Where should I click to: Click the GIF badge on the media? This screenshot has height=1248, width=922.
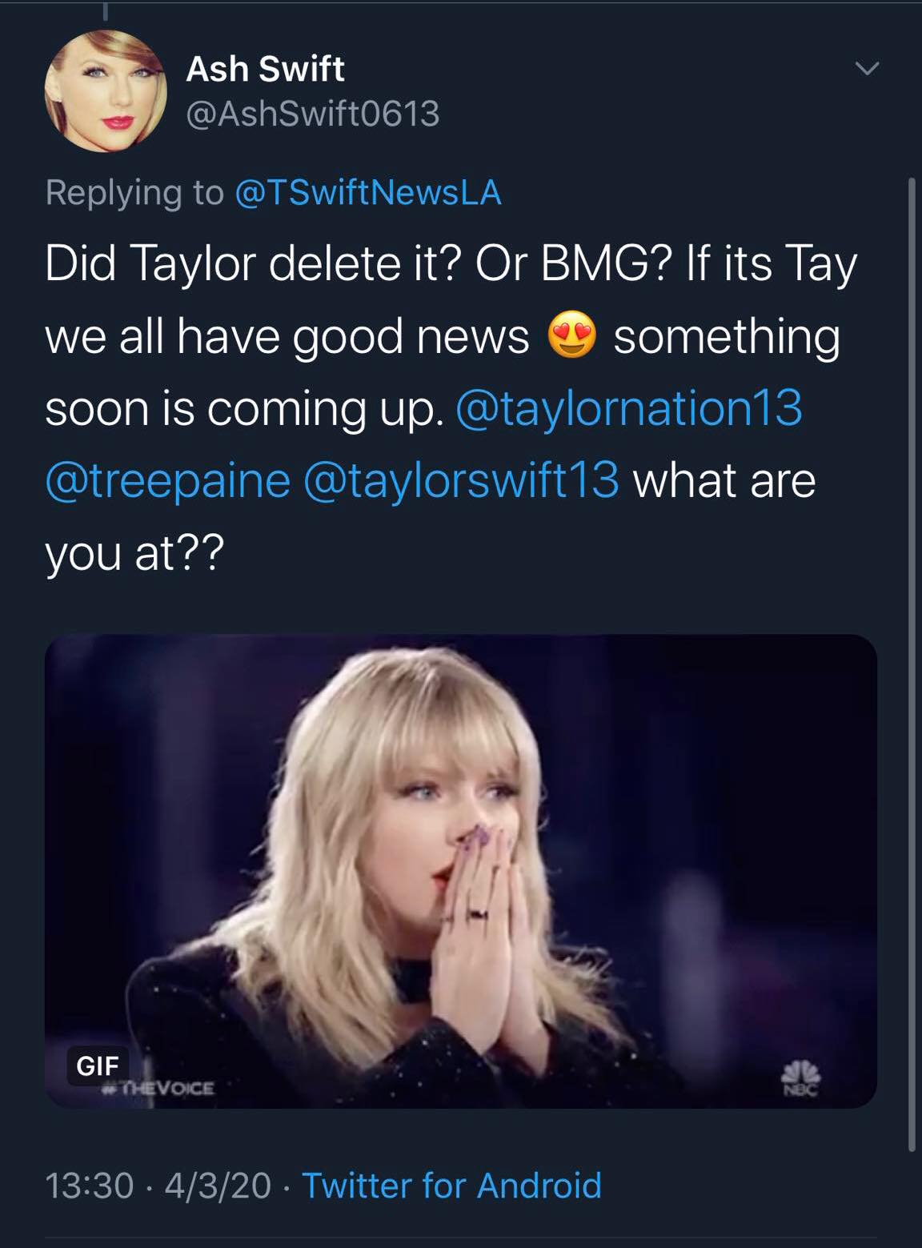pos(97,1065)
